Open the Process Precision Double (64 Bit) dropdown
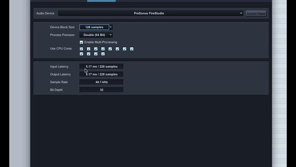296x167 pixels. pyautogui.click(x=96, y=35)
